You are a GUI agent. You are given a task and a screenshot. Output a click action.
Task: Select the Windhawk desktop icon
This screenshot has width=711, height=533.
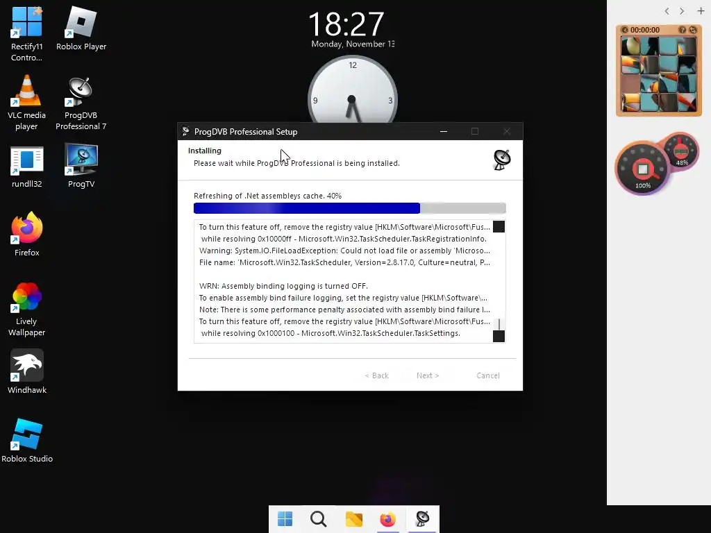pos(27,372)
